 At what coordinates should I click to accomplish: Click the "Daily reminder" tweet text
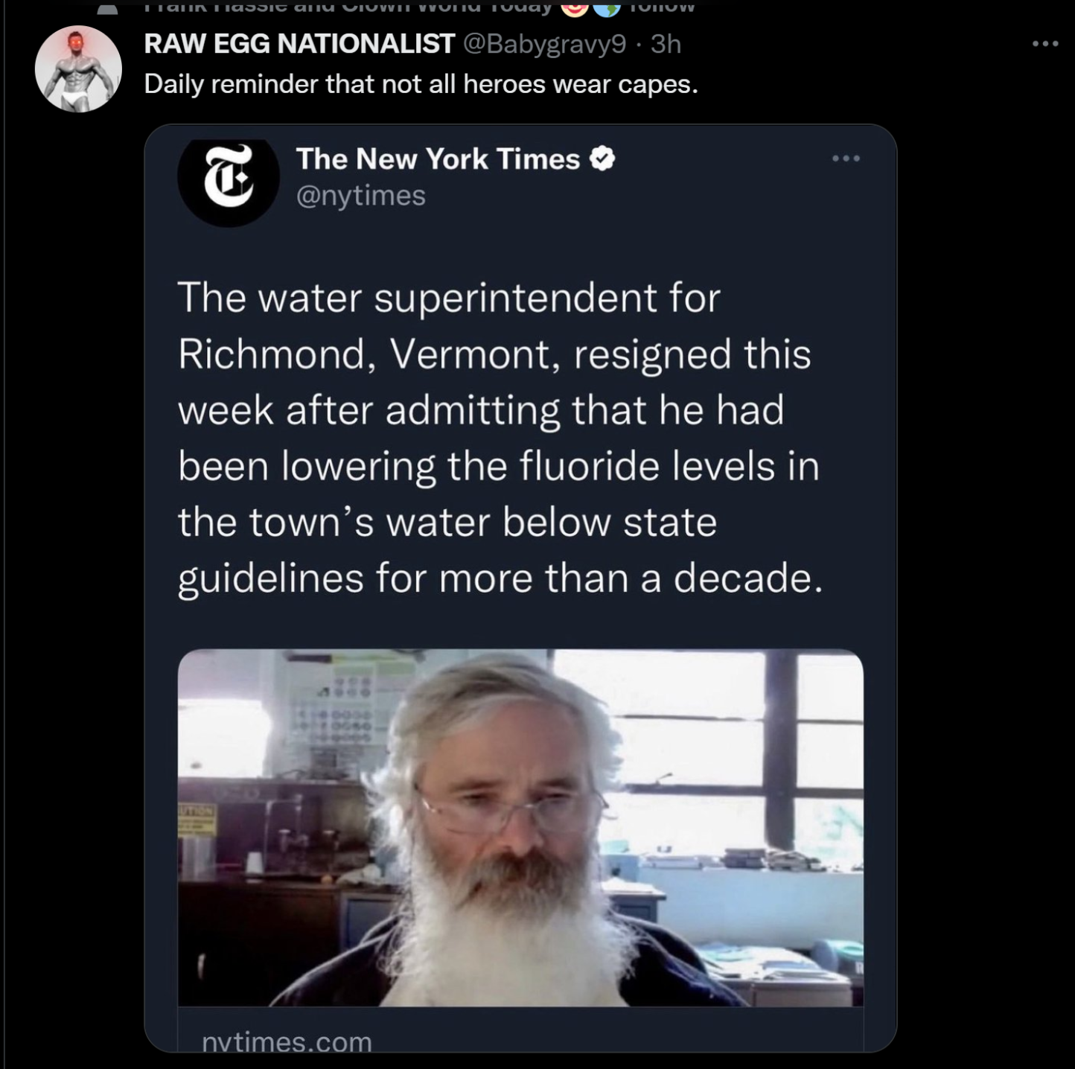(x=421, y=83)
